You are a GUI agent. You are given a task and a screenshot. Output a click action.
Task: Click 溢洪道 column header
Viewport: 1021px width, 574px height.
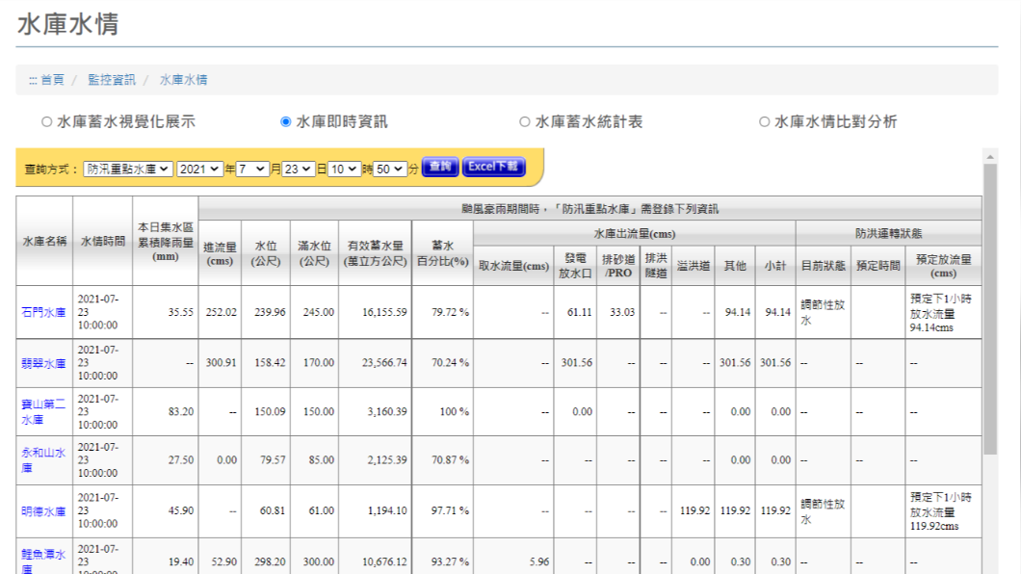693,266
